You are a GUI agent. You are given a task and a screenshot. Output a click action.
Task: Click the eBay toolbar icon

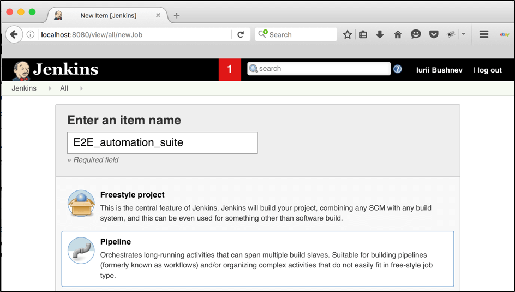505,34
